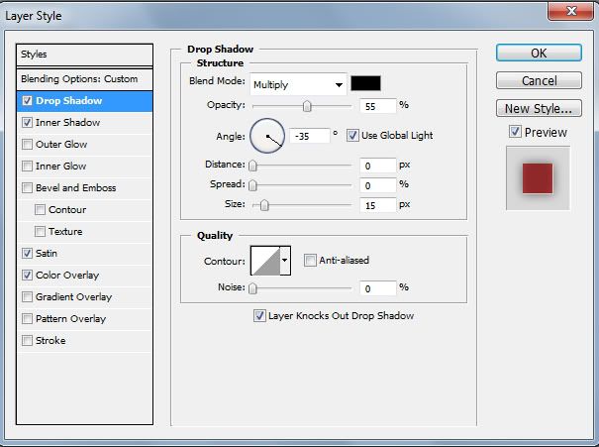Viewport: 599px width, 447px height.
Task: Click the Cancel button
Action: [x=539, y=80]
